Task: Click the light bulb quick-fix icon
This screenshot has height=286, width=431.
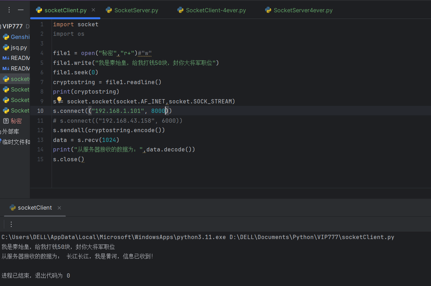Action: coord(59,100)
